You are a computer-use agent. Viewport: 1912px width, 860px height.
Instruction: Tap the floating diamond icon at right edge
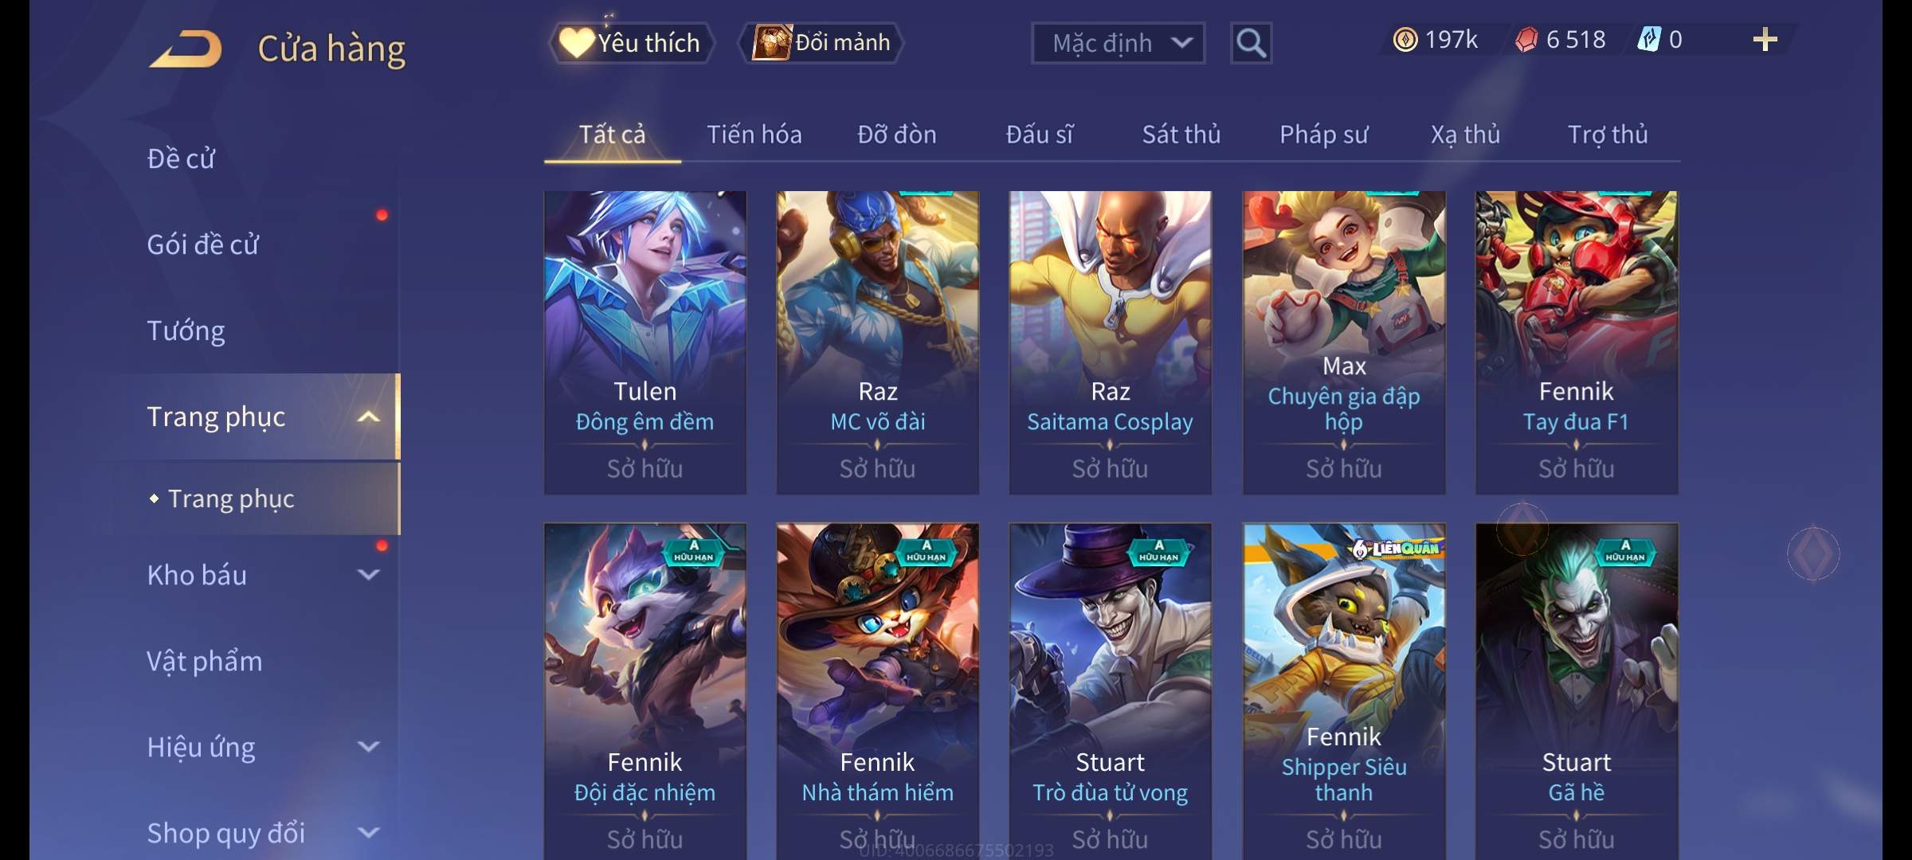[x=1813, y=553]
